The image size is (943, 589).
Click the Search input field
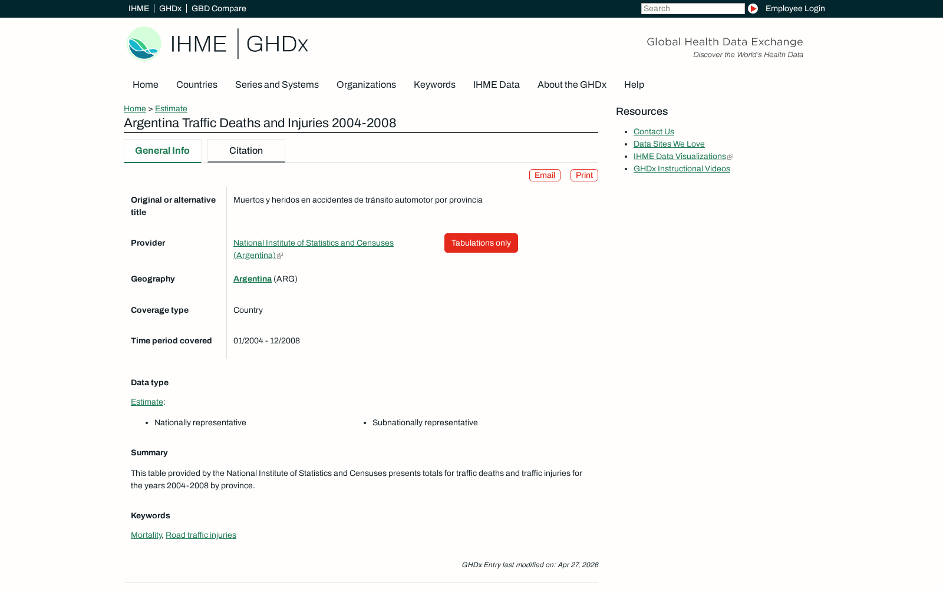click(693, 8)
